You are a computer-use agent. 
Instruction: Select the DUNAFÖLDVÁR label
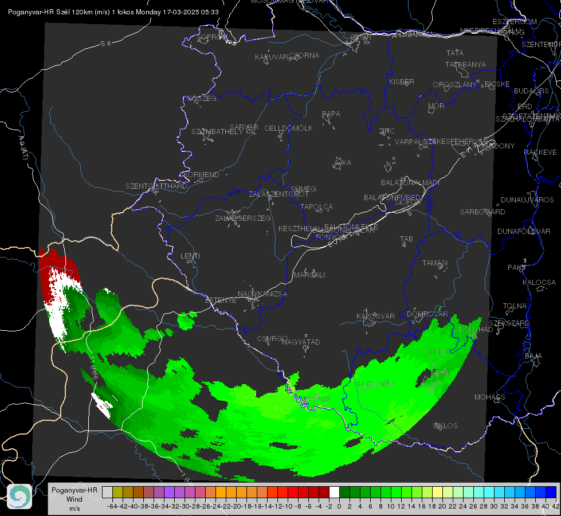tap(524, 231)
